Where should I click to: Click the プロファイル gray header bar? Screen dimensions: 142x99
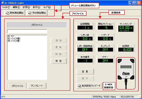click(x=37, y=25)
